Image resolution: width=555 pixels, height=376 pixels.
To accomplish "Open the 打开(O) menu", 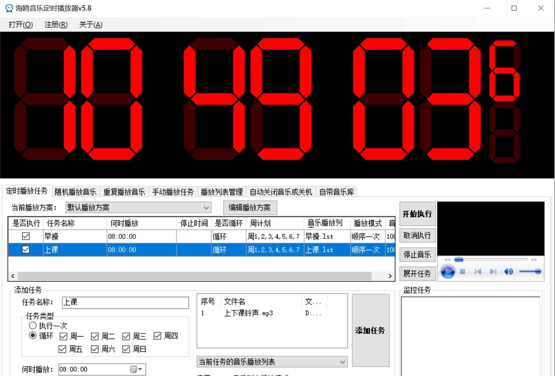I will point(20,24).
